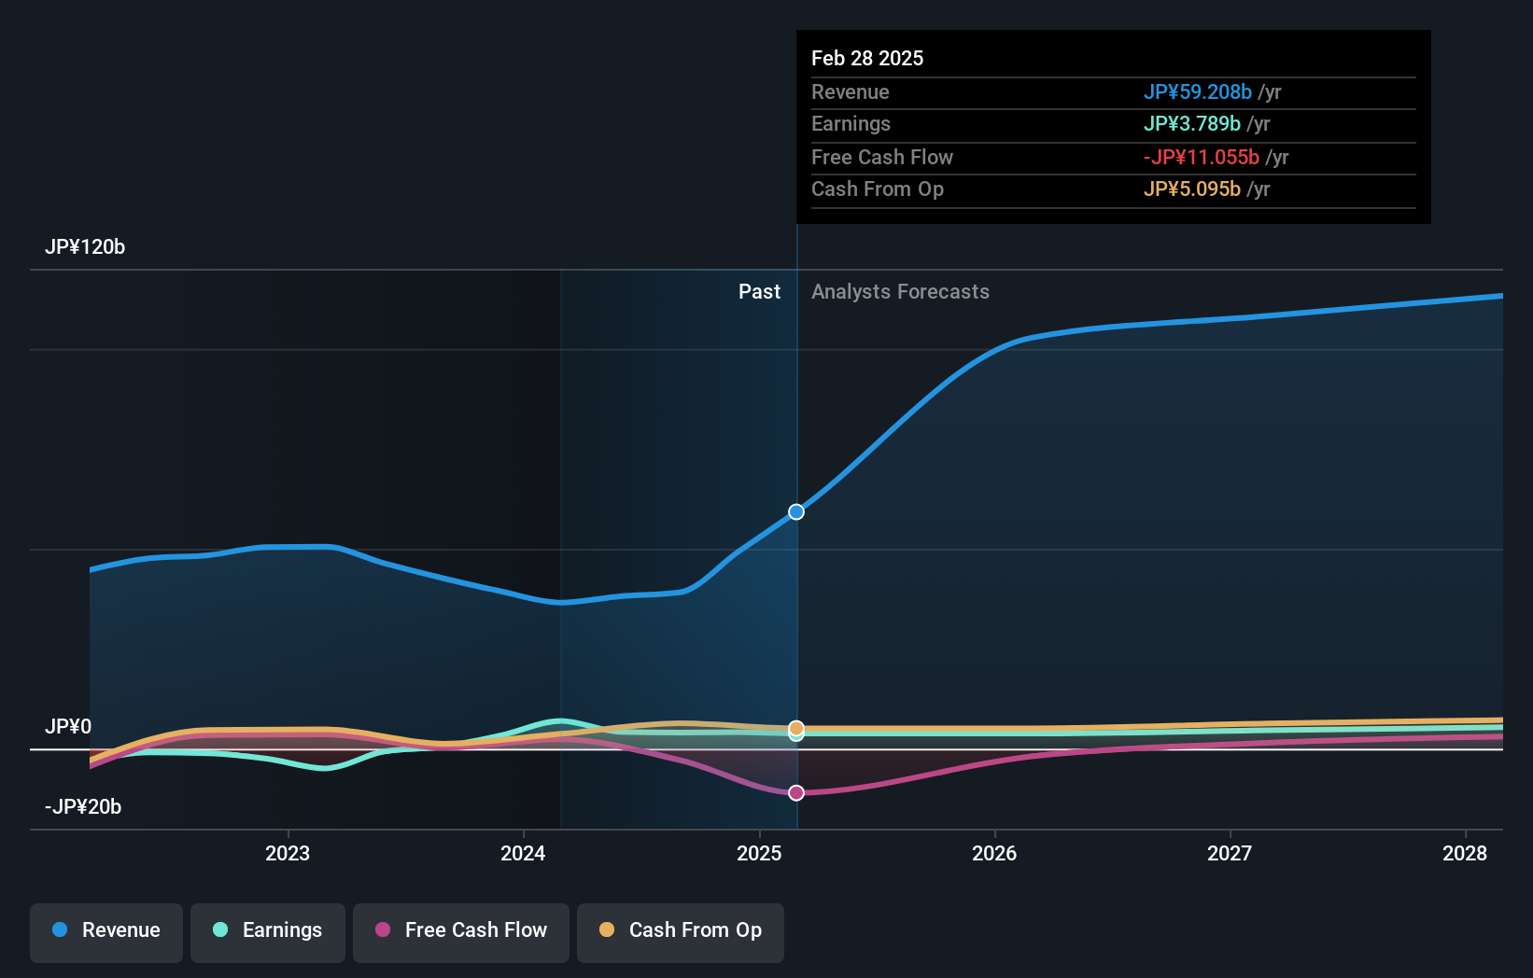Screen dimensions: 1533x978
Task: Click the JP¥59.208b revenue value in tooltip
Action: 1198,91
